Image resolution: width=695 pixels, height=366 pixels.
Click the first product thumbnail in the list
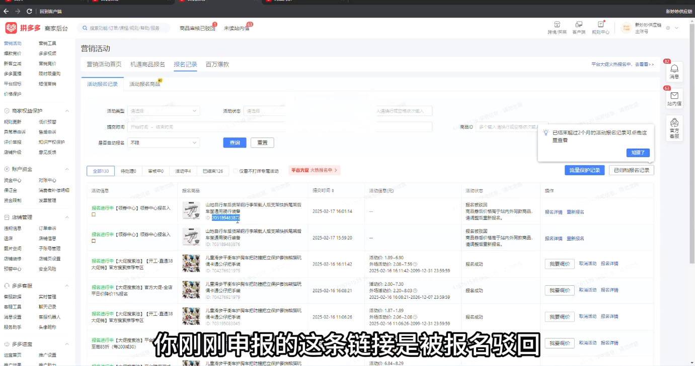tap(191, 210)
